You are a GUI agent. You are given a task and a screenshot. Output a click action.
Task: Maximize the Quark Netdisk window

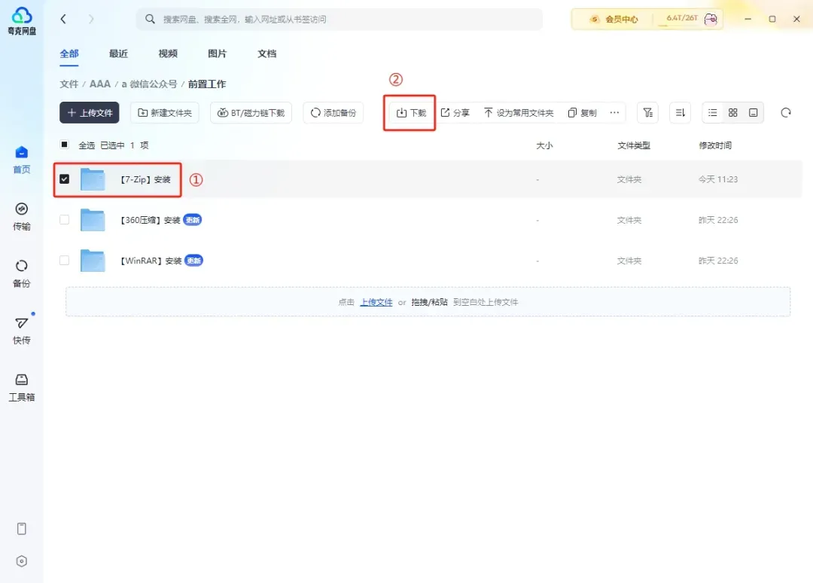[772, 19]
